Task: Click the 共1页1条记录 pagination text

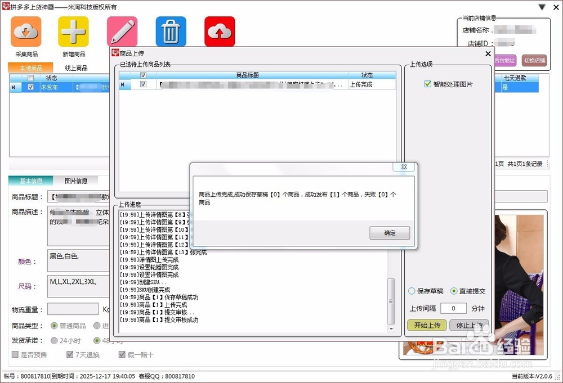Action: pos(525,164)
